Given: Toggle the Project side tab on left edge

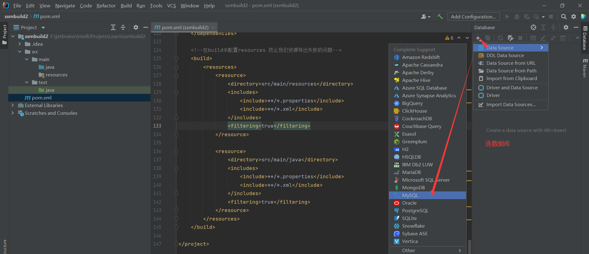Looking at the screenshot, I should (x=4, y=34).
